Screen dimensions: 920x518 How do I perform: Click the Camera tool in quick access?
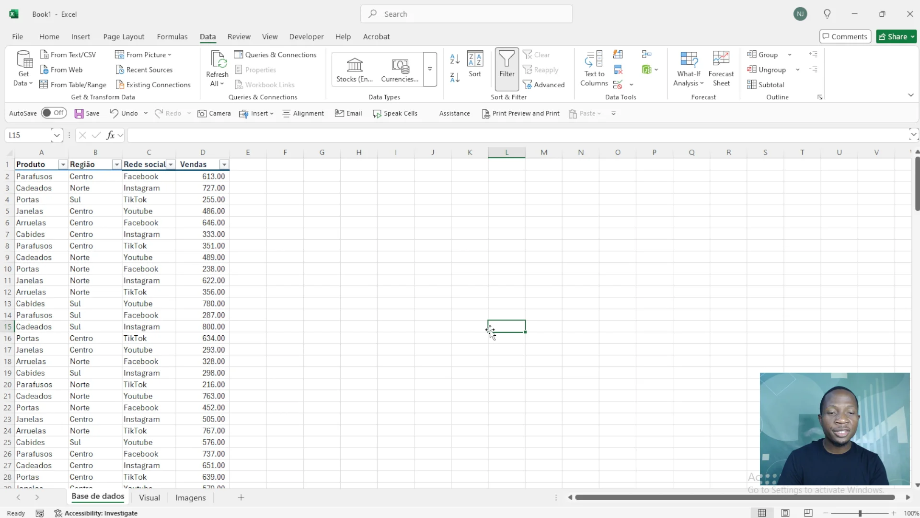point(214,114)
